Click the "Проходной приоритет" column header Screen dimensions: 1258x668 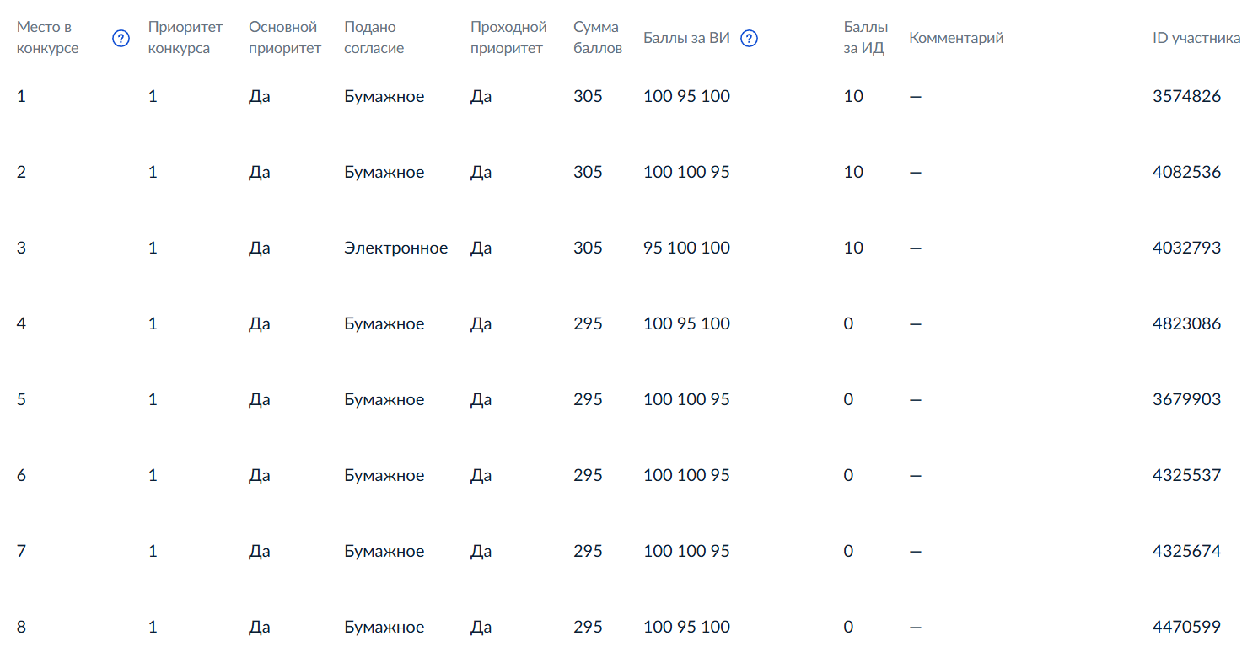(x=508, y=38)
